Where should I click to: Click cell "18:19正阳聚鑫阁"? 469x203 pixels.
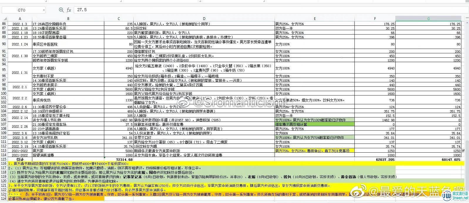(68, 33)
